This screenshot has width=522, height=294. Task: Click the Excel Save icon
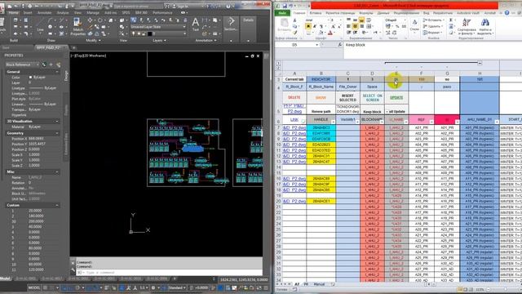tap(285, 6)
